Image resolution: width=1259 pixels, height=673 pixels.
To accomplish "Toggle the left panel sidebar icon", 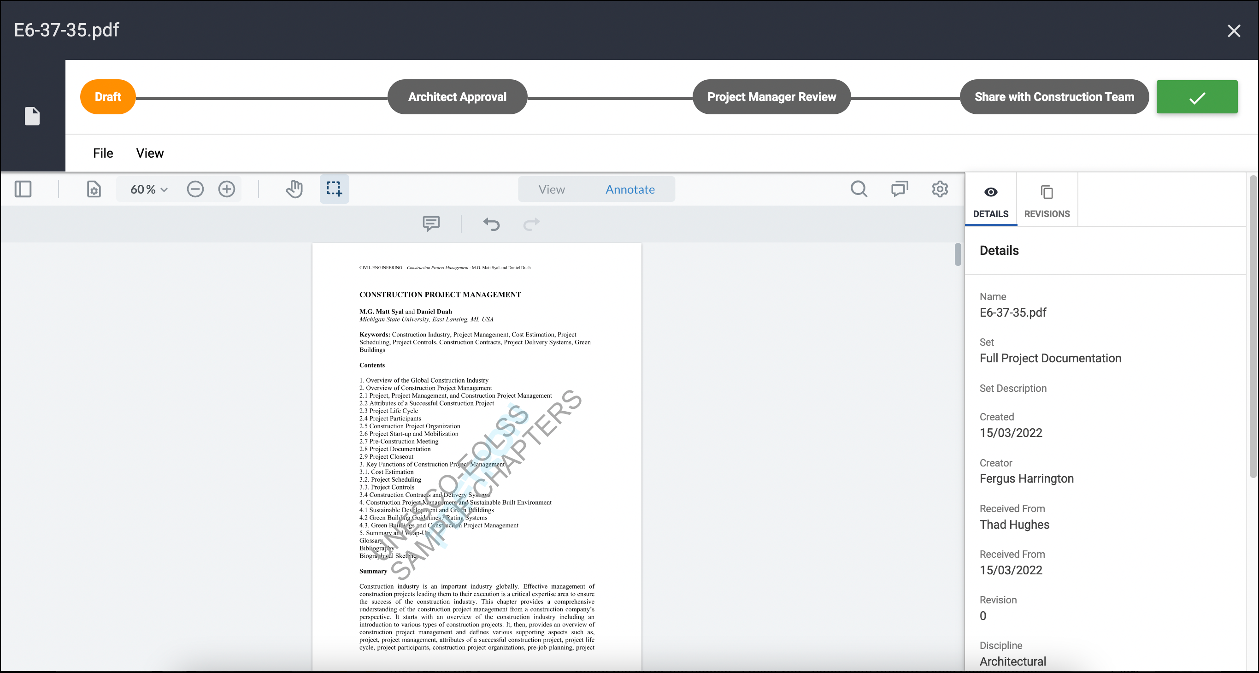I will tap(23, 189).
